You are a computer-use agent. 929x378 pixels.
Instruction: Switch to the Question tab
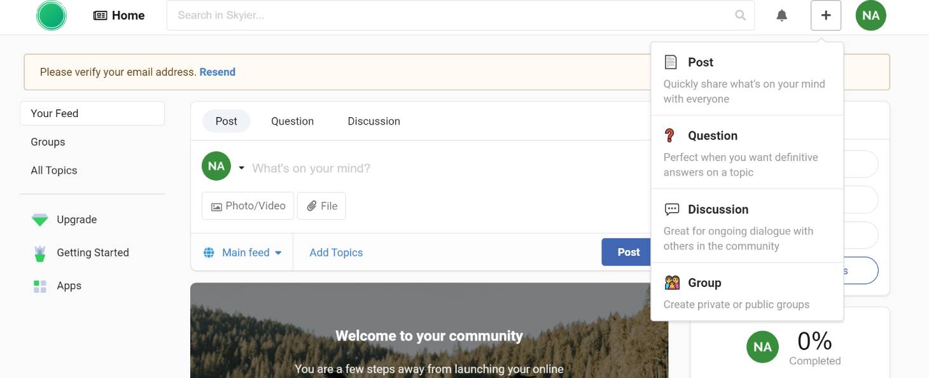(292, 122)
